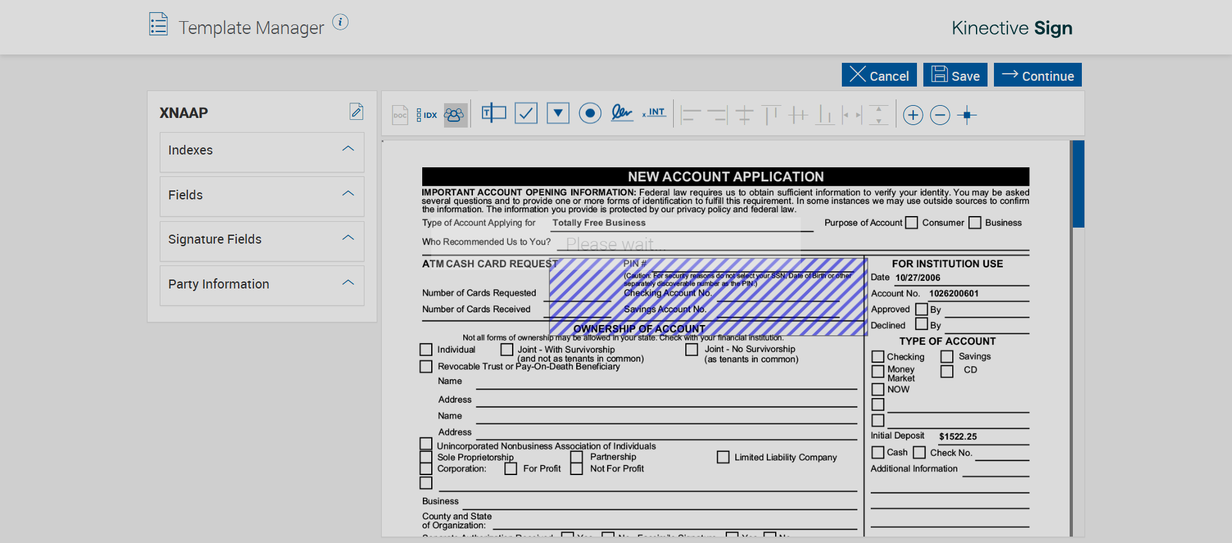Select the checkbox field tool
1232x543 pixels.
(x=526, y=114)
